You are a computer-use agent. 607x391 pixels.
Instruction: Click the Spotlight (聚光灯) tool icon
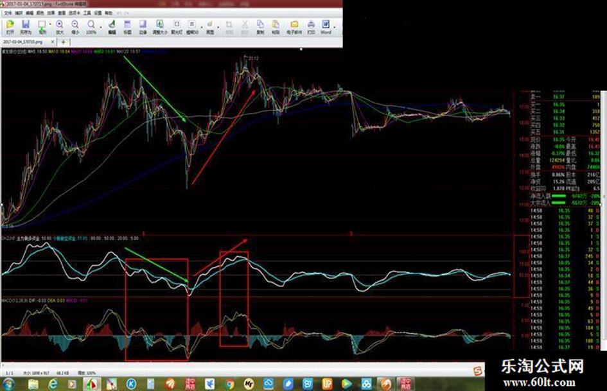[x=177, y=27]
